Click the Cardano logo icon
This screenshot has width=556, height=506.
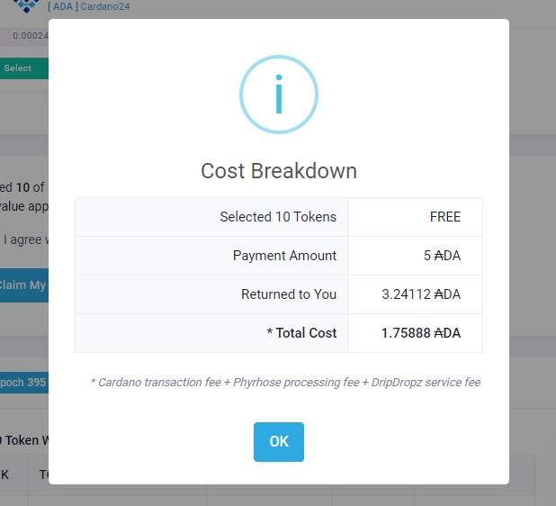tap(26, 5)
